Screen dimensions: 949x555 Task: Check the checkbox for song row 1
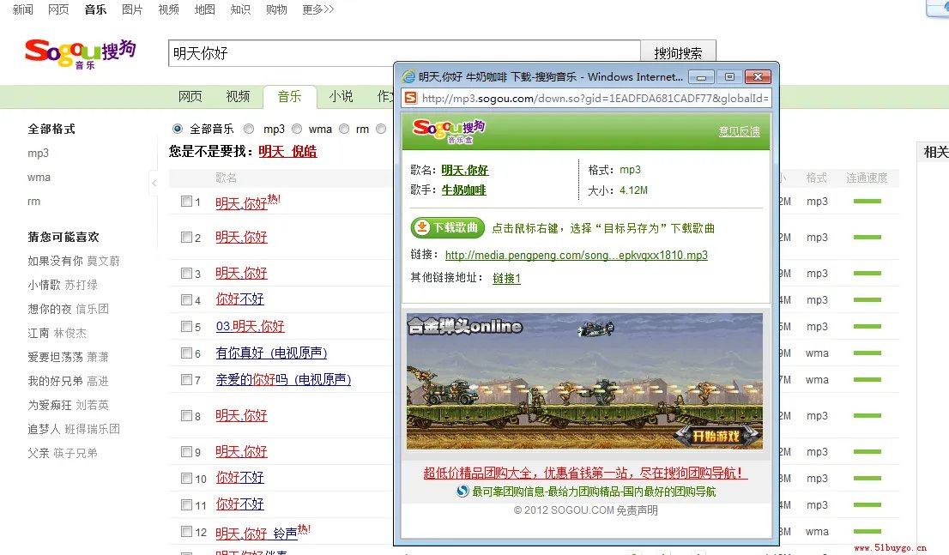click(186, 202)
